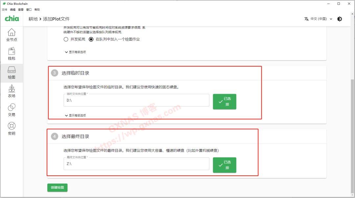The height and width of the screenshot is (198, 355).
Task: Click the 最终文件夹位置 field showing Z:\
Action: click(x=136, y=164)
